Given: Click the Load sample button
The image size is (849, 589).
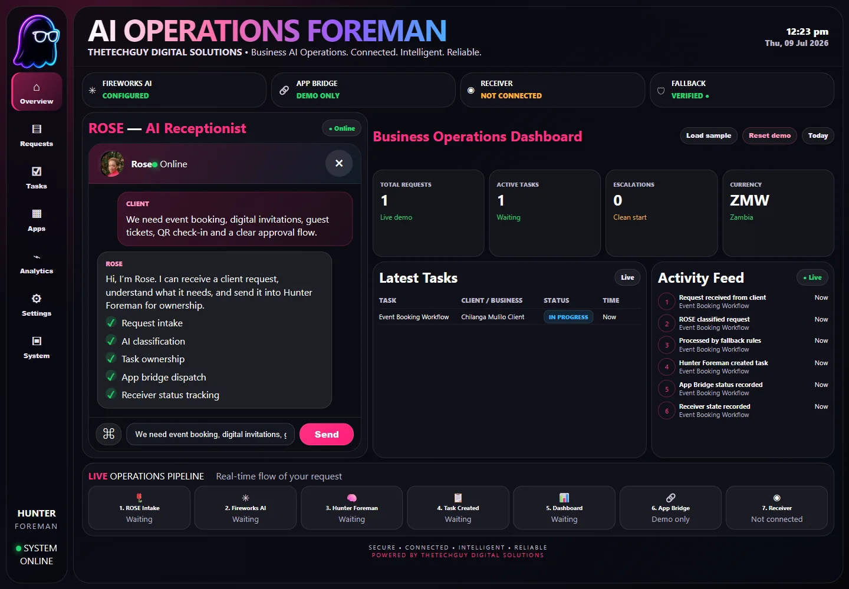Looking at the screenshot, I should tap(709, 135).
